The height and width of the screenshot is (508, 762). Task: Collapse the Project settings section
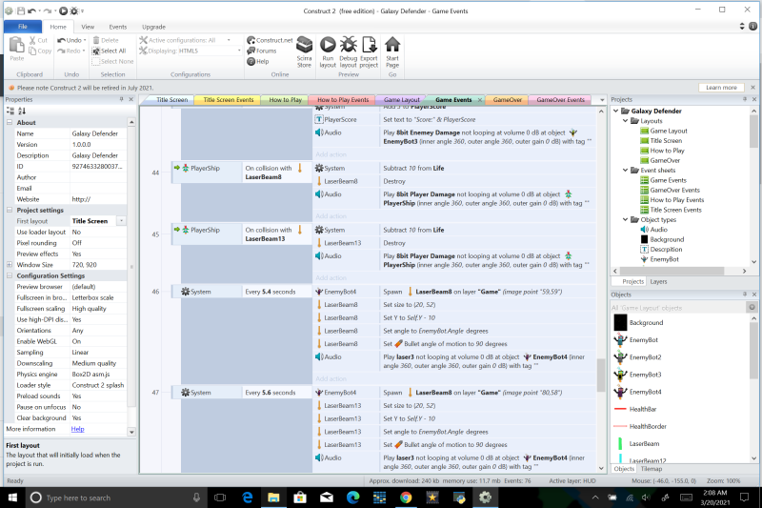coord(10,210)
